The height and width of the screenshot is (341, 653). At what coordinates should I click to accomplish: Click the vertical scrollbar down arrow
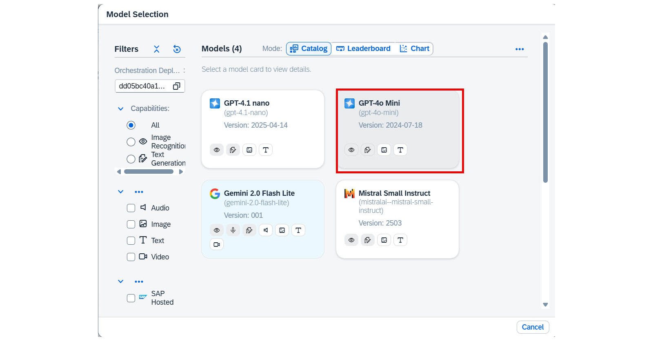[x=545, y=305]
